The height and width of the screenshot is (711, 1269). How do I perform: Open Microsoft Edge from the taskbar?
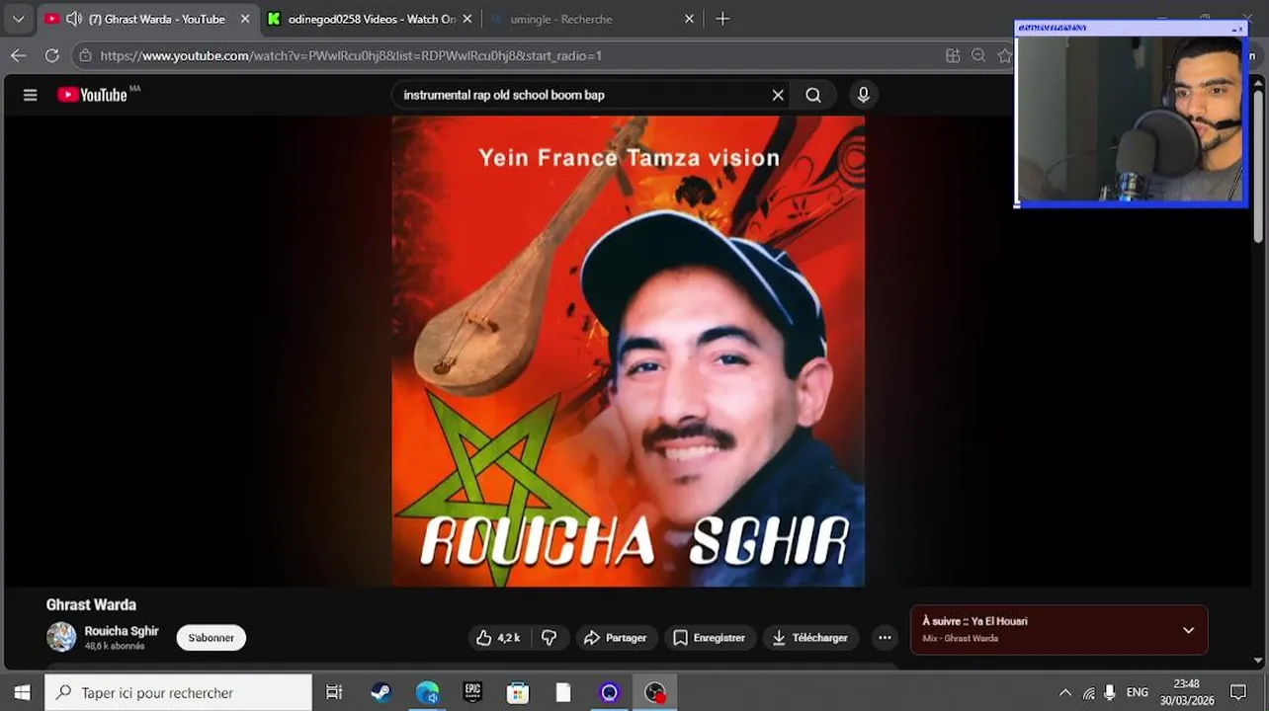(x=427, y=692)
